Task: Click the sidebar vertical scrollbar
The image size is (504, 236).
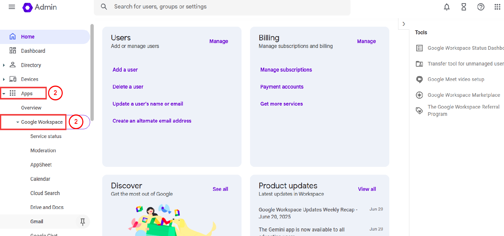Action: (x=92, y=72)
